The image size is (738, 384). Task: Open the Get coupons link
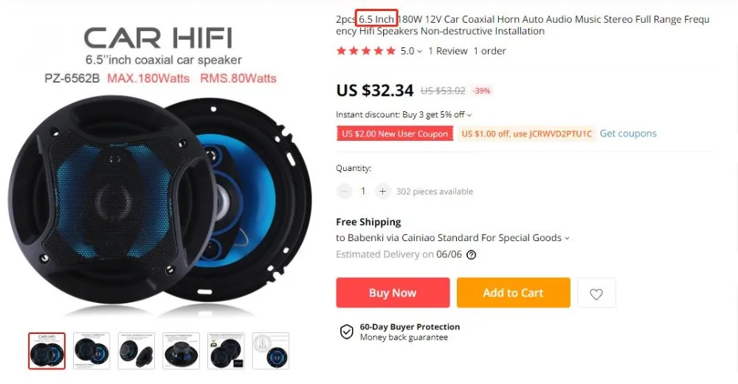[x=628, y=133]
